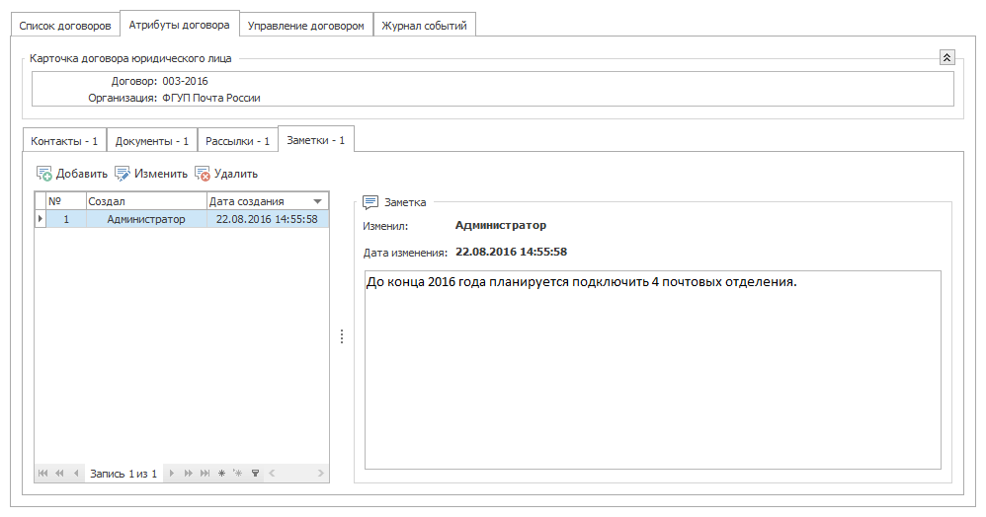
Task: Open Документы - 1 tab
Action: click(151, 141)
